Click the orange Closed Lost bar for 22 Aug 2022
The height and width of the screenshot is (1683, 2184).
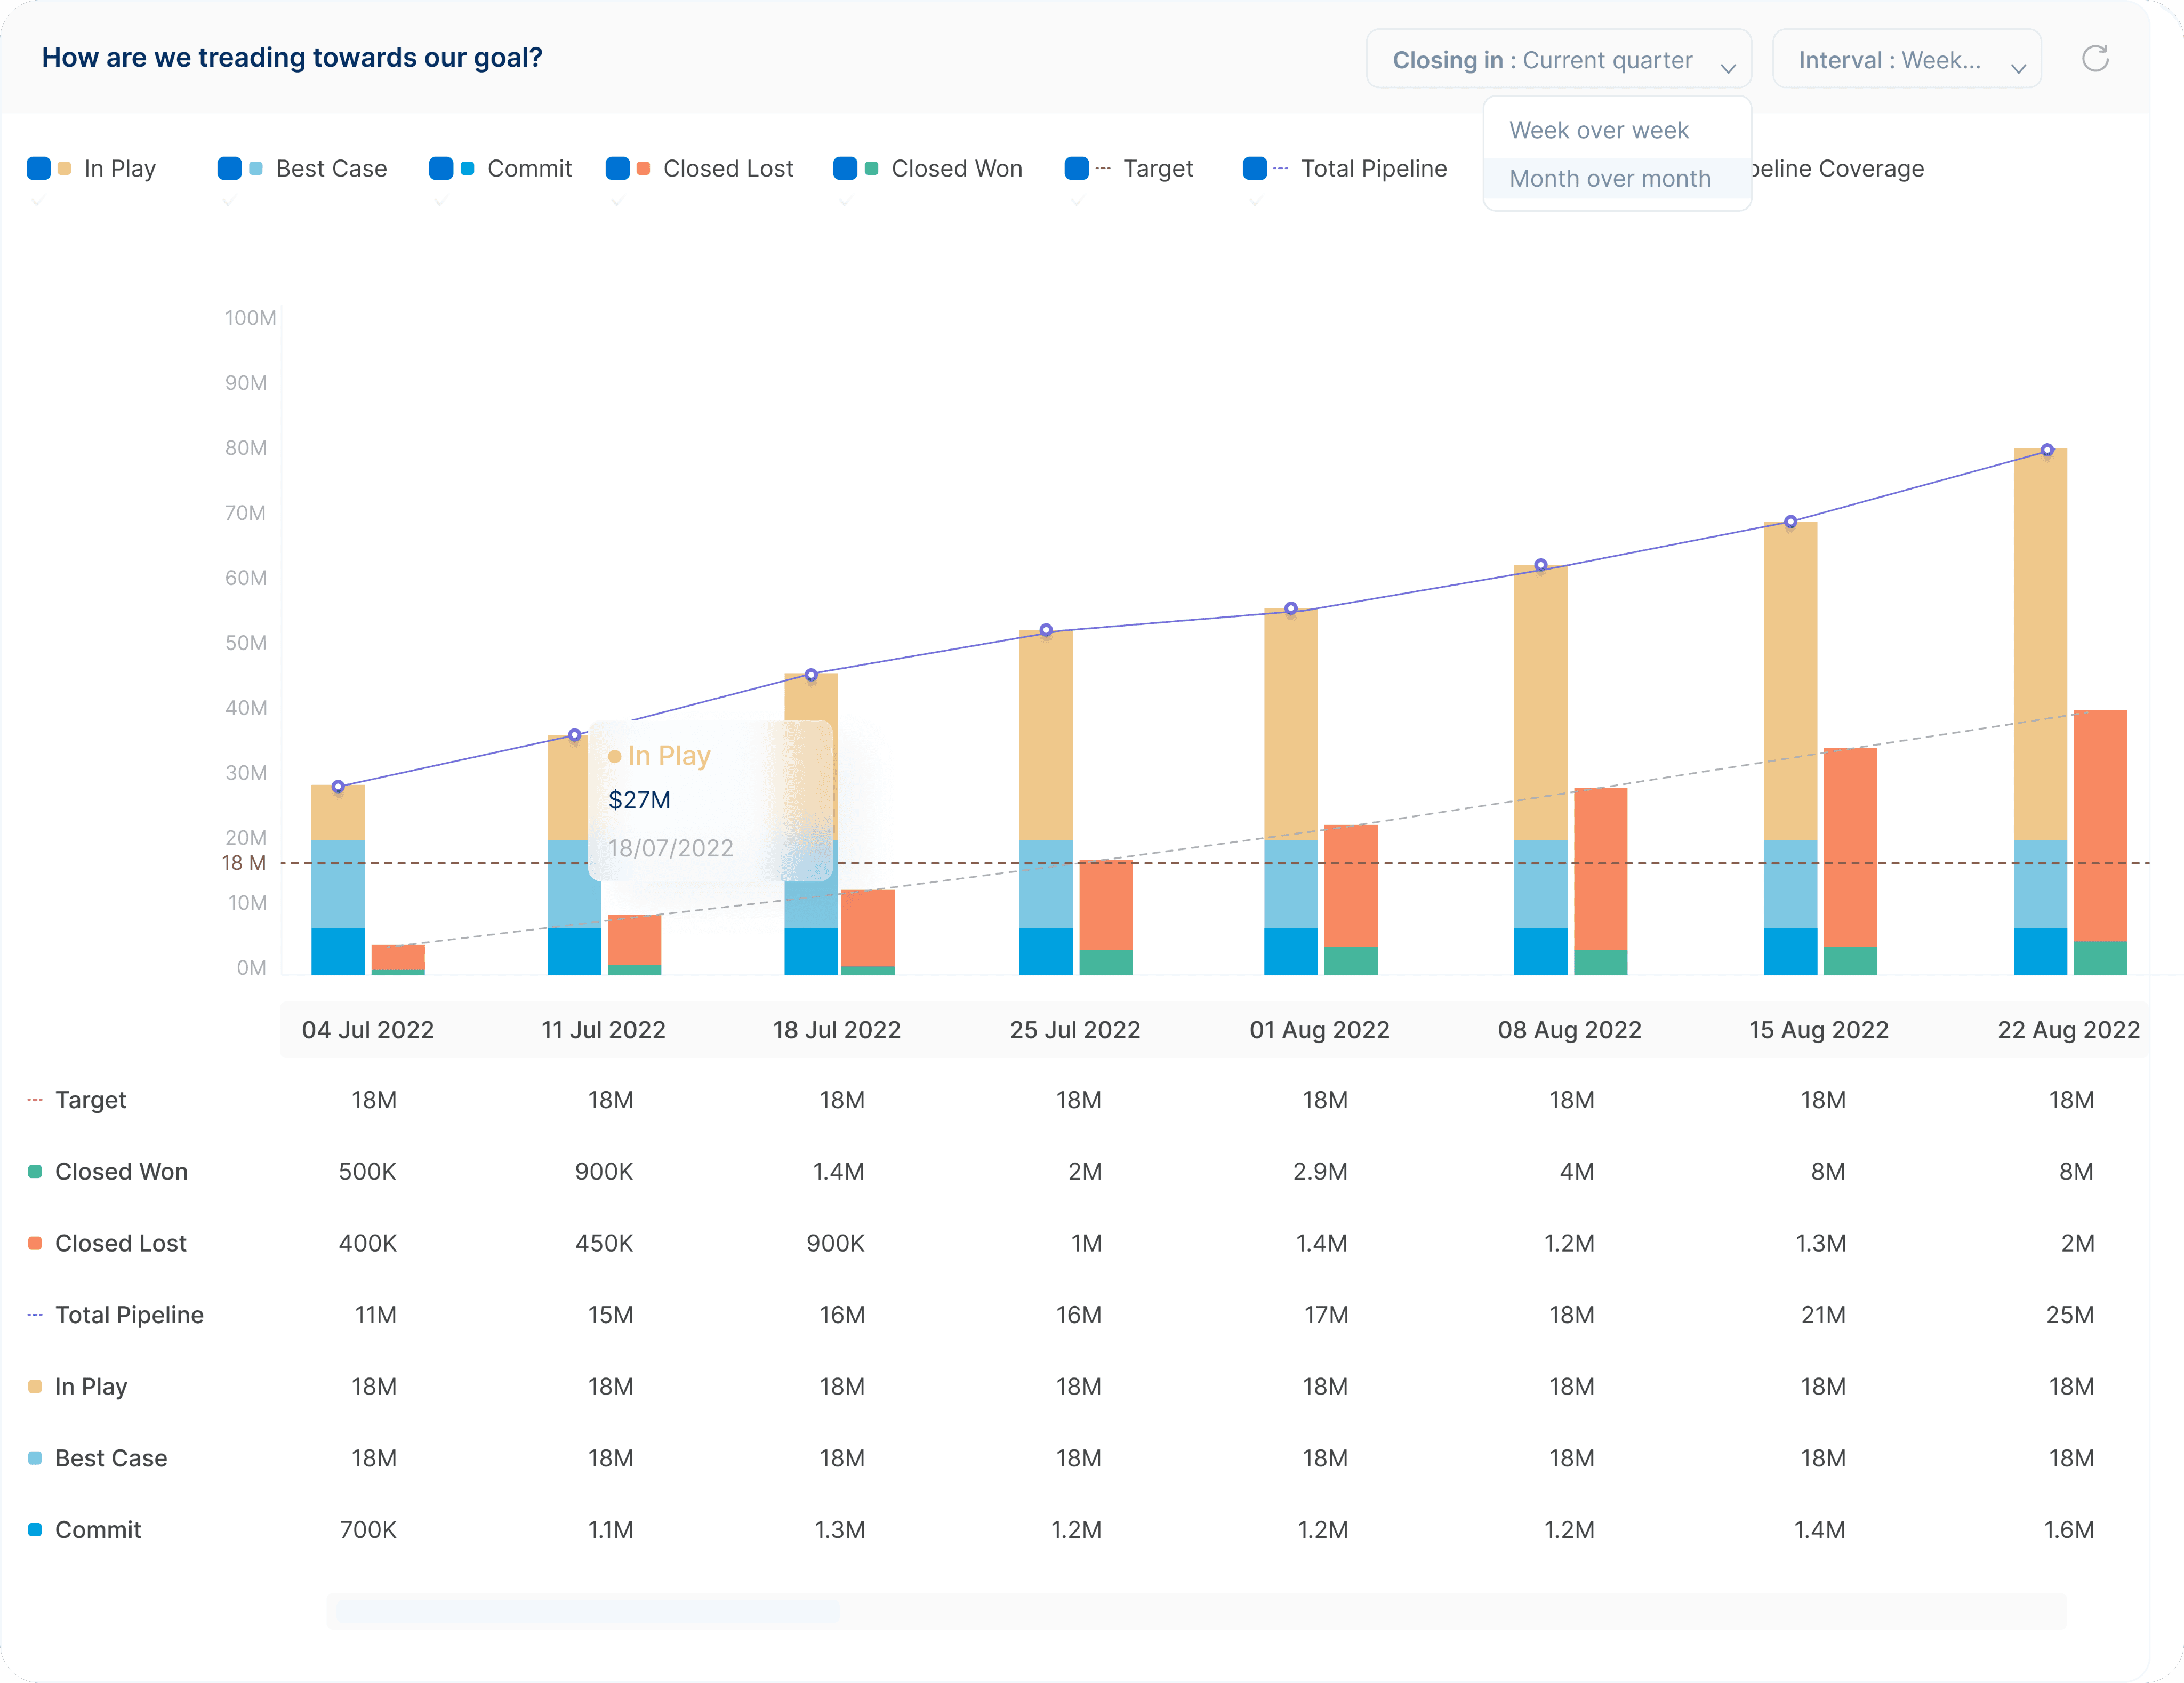[x=2100, y=826]
